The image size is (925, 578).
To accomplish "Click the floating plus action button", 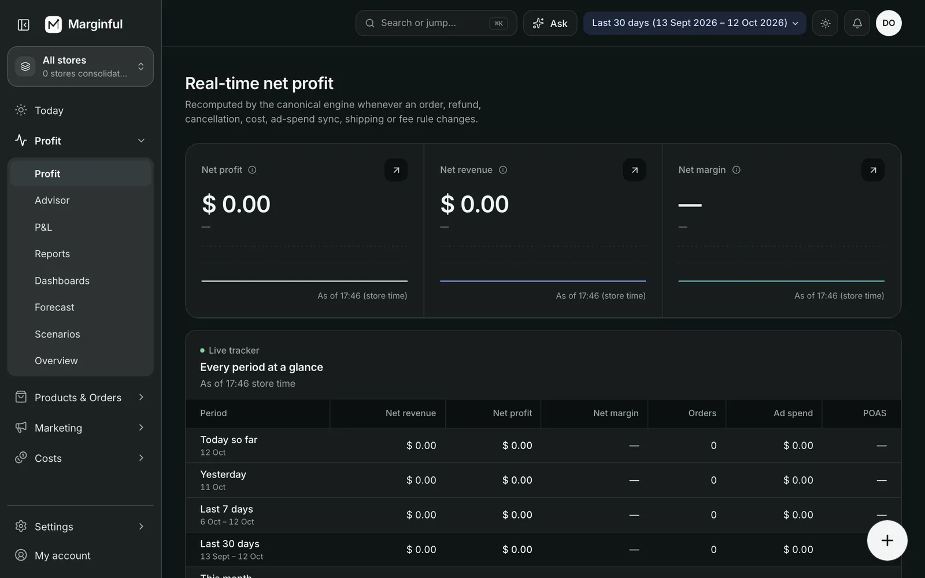I will tap(887, 540).
